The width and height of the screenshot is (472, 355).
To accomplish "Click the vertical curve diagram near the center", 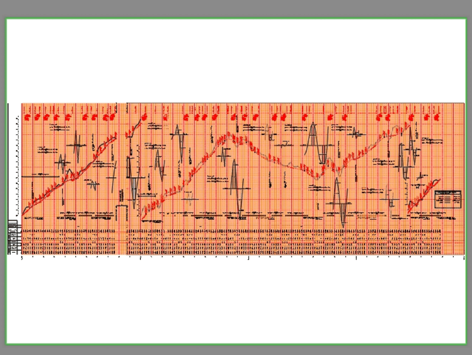I will click(x=236, y=189).
